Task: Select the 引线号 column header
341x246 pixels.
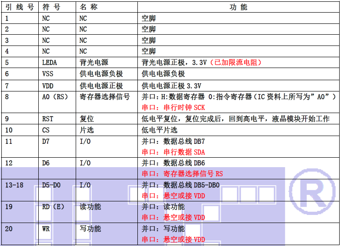Action: coord(19,7)
